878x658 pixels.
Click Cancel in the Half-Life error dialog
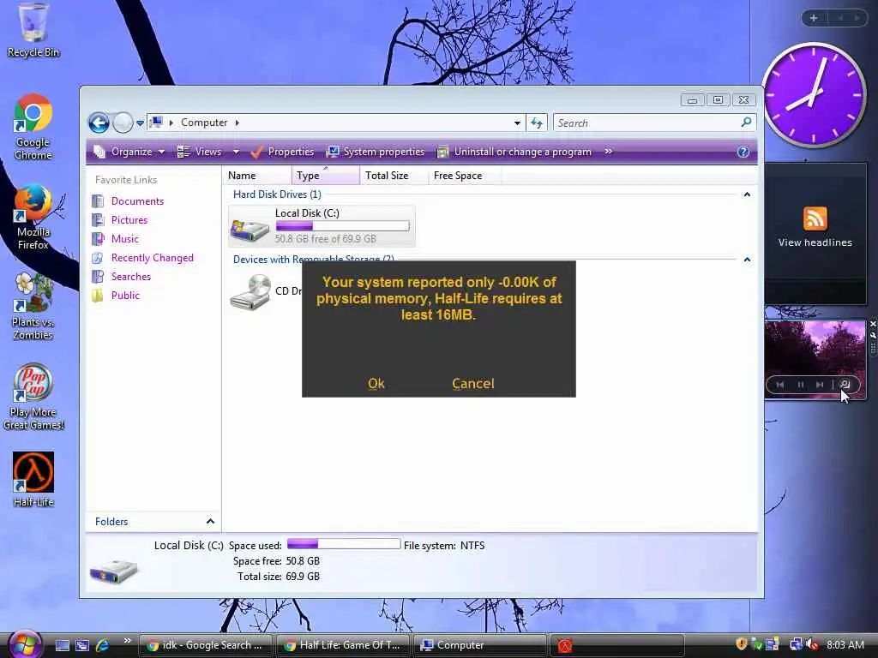coord(473,383)
